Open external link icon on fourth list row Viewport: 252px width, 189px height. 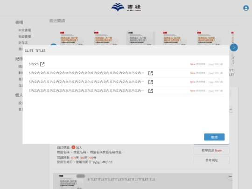coord(150,91)
